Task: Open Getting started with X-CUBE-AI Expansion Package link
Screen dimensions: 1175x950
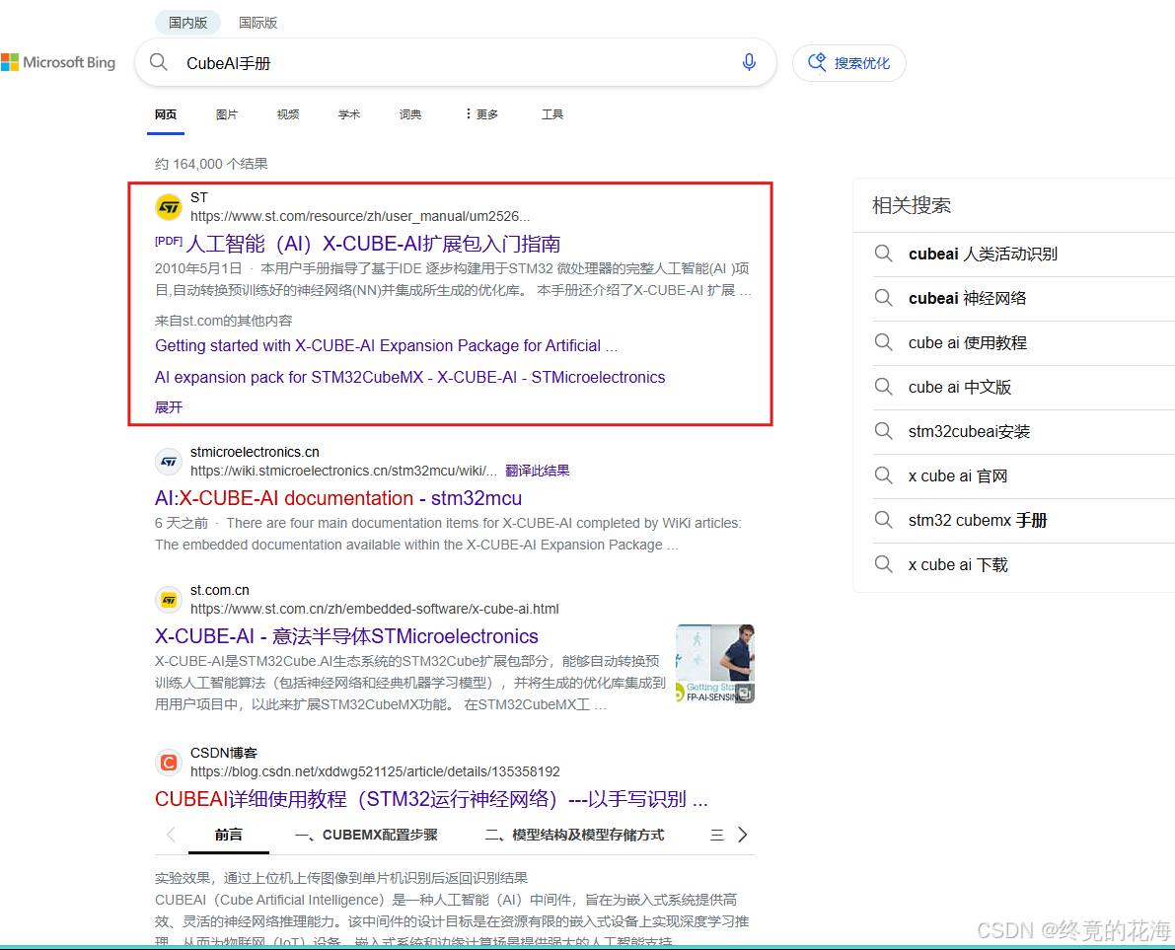Action: click(x=386, y=345)
